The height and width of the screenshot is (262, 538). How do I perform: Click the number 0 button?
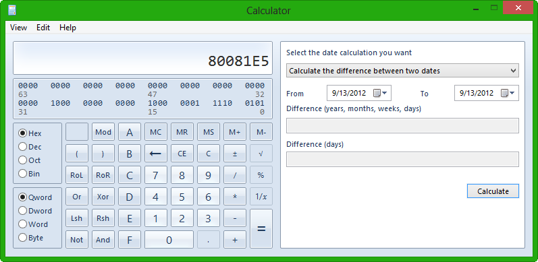(x=169, y=240)
